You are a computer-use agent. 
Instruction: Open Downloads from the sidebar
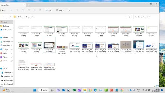(6, 42)
